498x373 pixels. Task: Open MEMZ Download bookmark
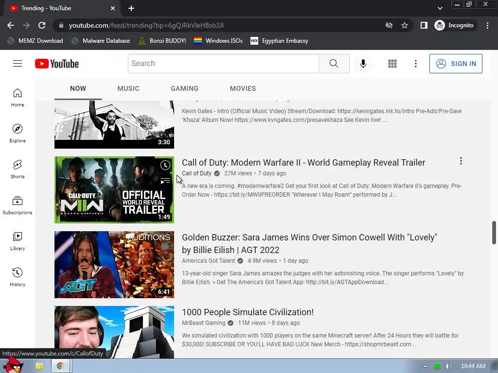35,41
